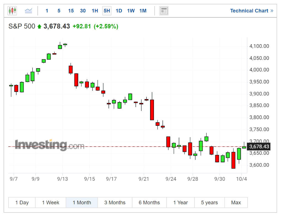Choose the 1W interval

coord(131,11)
